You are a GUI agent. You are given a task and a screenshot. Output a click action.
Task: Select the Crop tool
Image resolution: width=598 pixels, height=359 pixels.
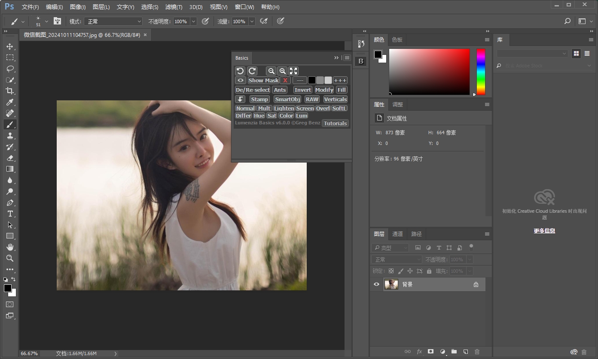point(9,91)
